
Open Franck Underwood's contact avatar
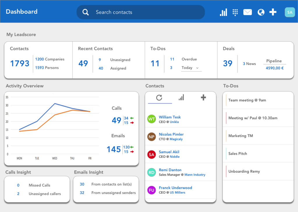[151, 190]
